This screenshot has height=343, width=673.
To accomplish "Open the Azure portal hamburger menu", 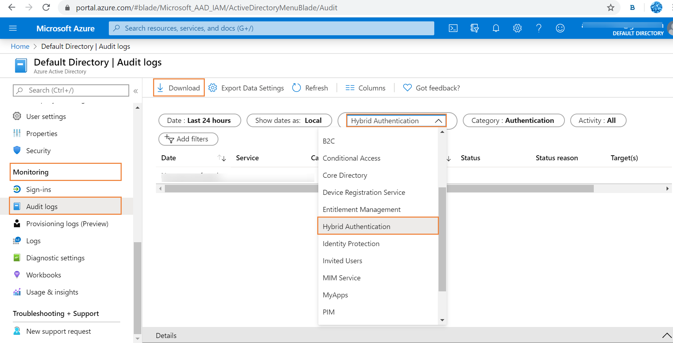I will tap(13, 28).
